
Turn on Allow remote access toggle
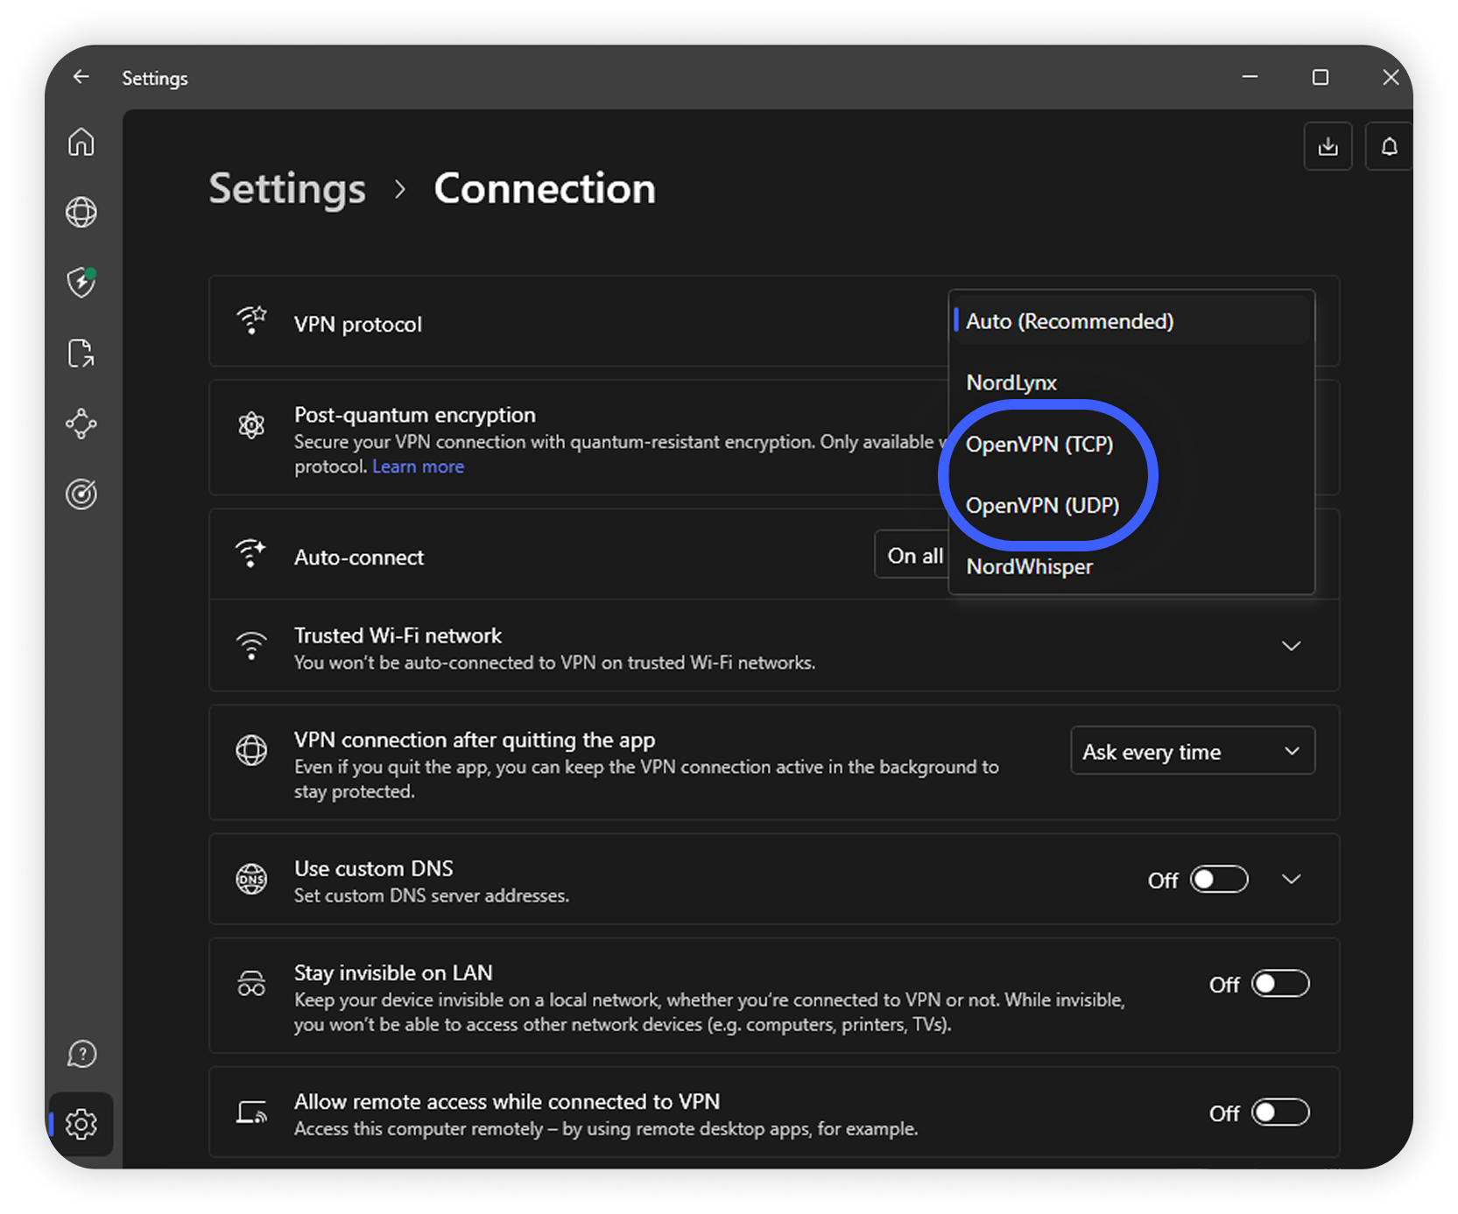[x=1279, y=1112]
